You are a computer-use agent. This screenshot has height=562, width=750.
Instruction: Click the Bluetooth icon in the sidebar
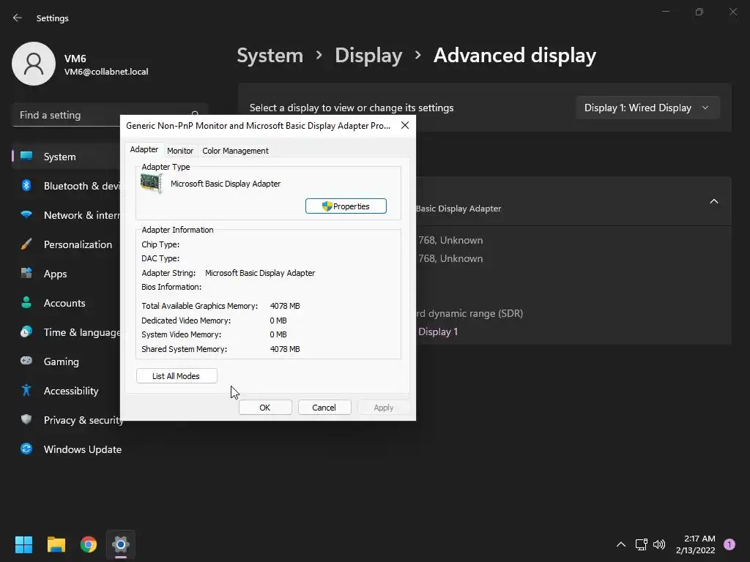[x=26, y=185]
